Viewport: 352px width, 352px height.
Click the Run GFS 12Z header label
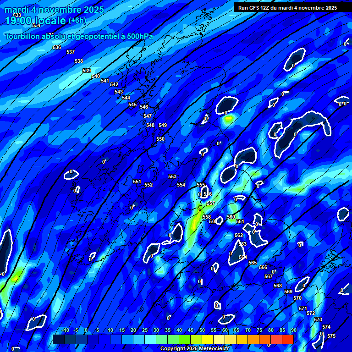click(x=287, y=8)
